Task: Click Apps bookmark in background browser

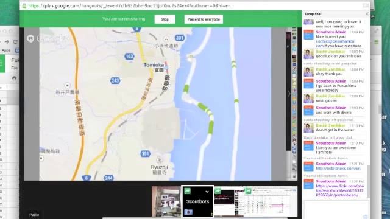Action: click(5, 50)
